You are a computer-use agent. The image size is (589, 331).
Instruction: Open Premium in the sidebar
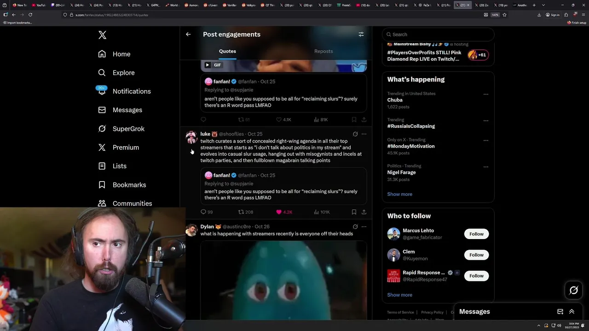coord(118,147)
